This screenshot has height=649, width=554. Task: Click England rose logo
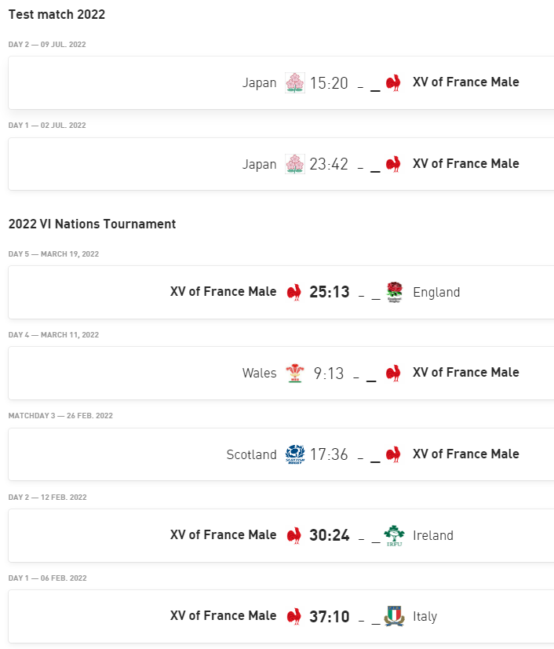click(x=394, y=292)
